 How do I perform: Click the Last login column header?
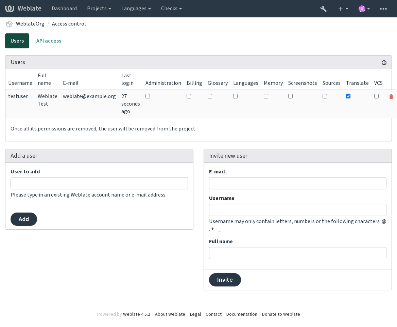point(127,79)
